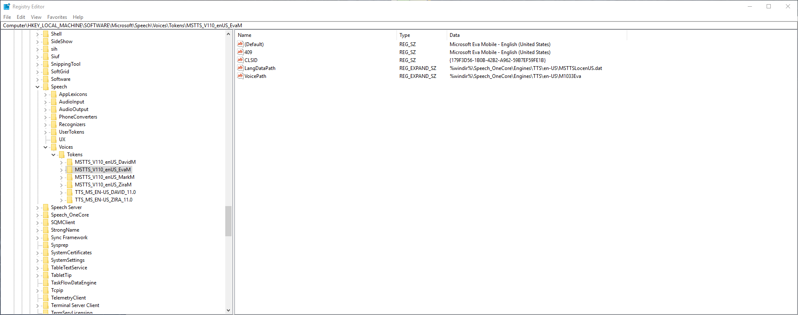Viewport: 798px width, 315px height.
Task: Click the Shell key folder icon
Action: pos(46,34)
